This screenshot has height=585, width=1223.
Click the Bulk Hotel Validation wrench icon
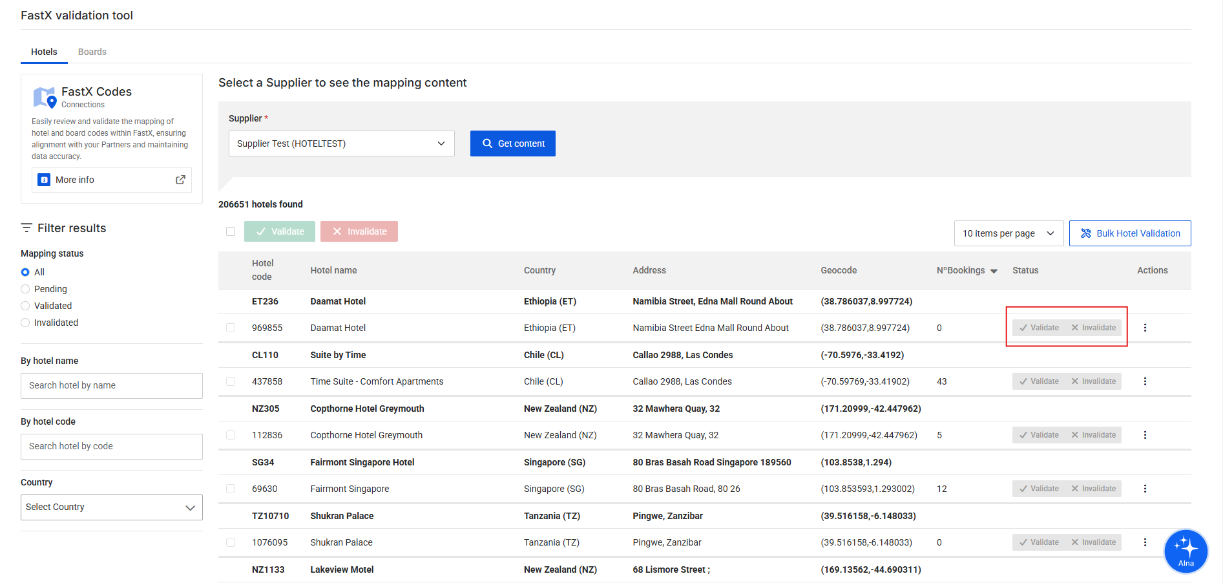(x=1085, y=233)
